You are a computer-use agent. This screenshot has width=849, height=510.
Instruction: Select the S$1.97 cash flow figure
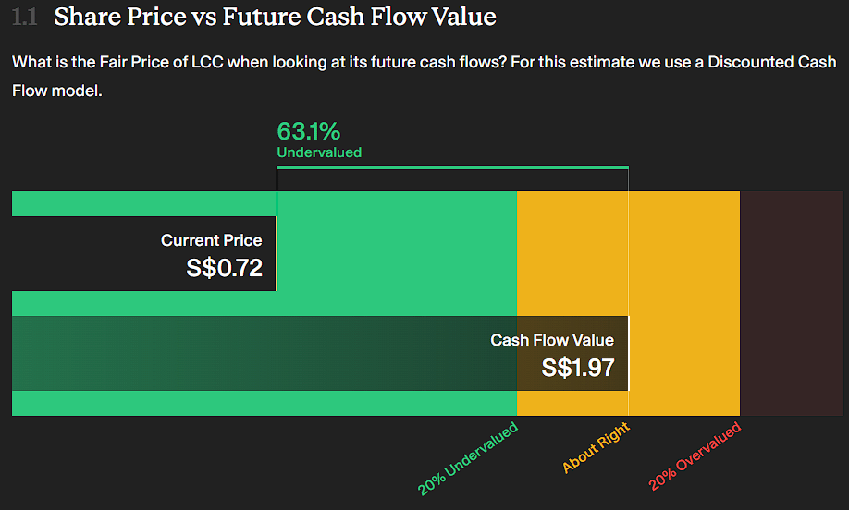[x=578, y=369]
